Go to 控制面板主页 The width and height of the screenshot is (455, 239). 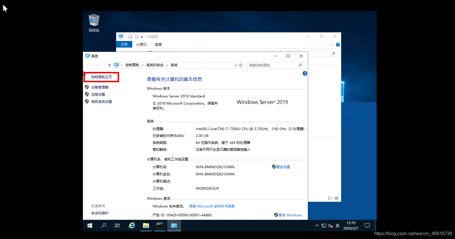coord(101,77)
